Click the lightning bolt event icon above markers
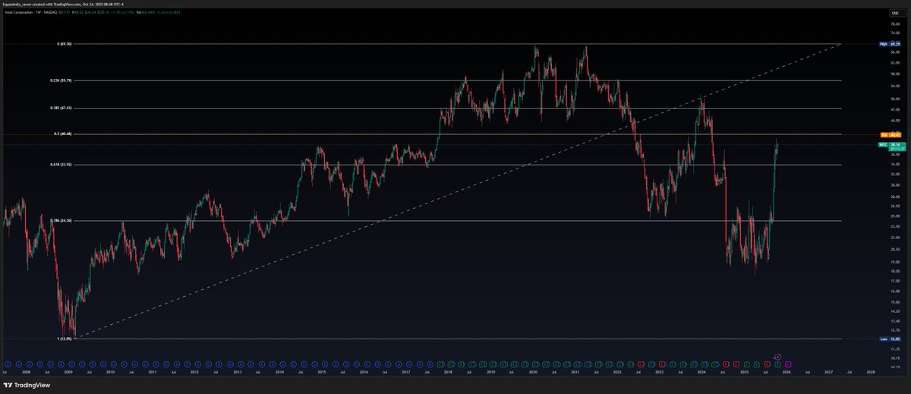 tap(777, 356)
